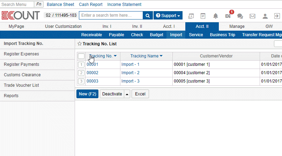Select the Import submenu
The image size is (282, 156).
pos(176,34)
